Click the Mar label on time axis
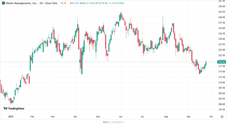This screenshot has height=125, width=227. pos(53,116)
